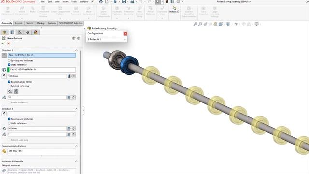Select Direction 2 Up to reference radio
The image size is (309, 174).
[x=9, y=123]
